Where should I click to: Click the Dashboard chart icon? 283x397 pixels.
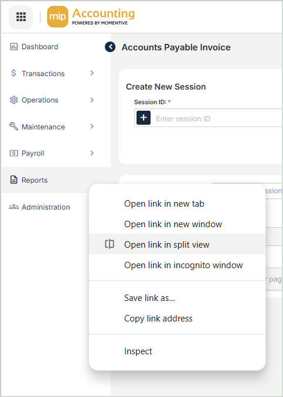pyautogui.click(x=13, y=47)
